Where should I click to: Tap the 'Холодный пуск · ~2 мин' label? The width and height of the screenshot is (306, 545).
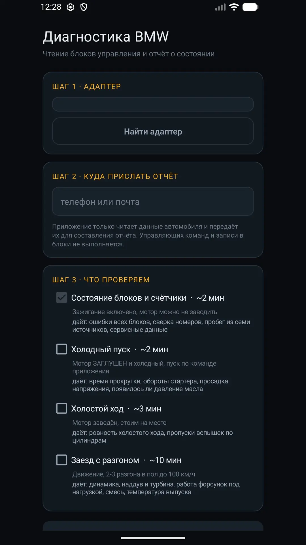120,349
